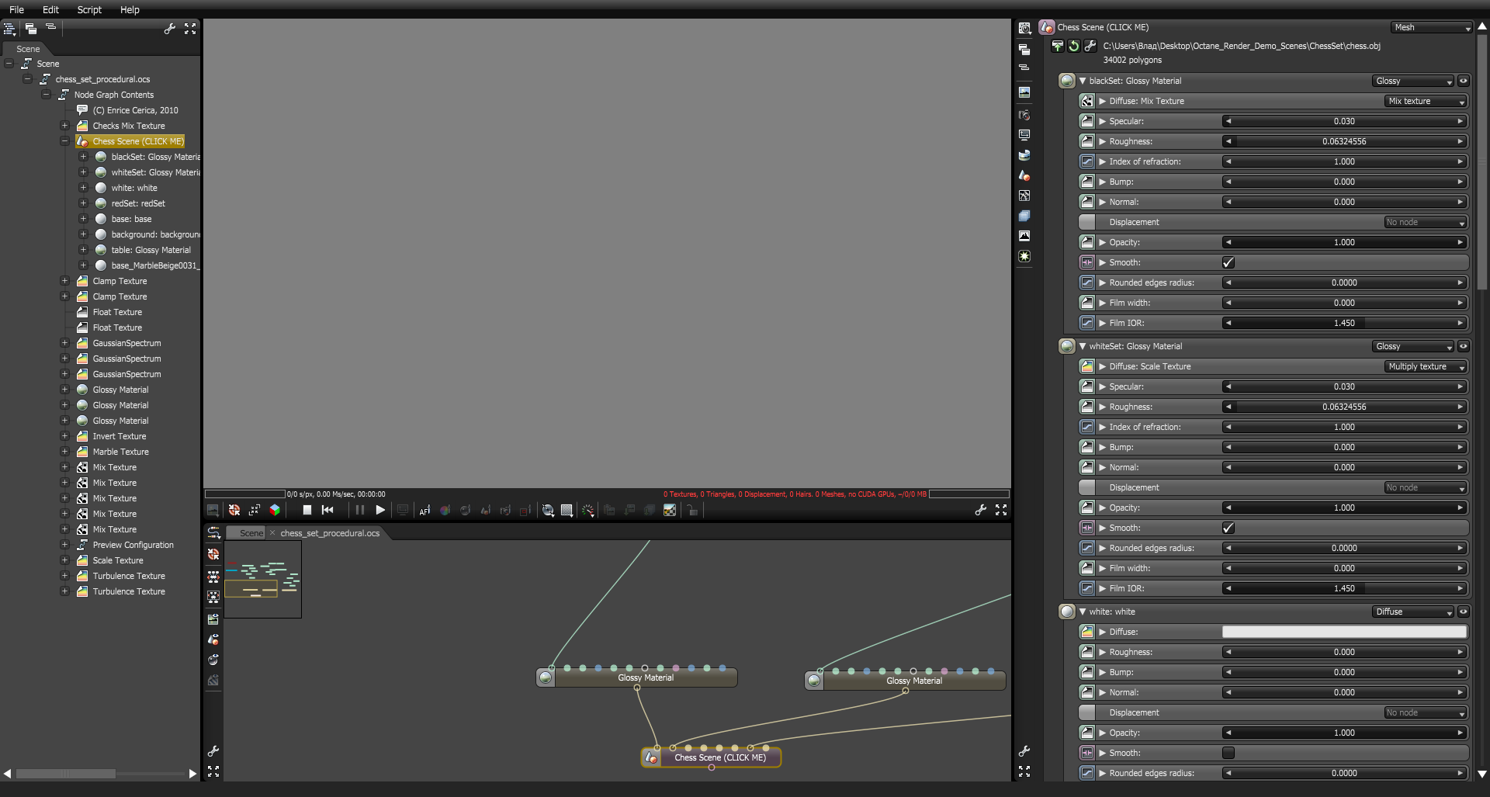Select the Invert Texture tree item
Viewport: 1490px width, 797px height.
pos(120,436)
